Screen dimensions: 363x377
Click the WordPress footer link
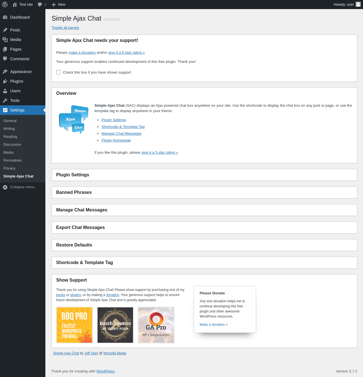pos(105,371)
